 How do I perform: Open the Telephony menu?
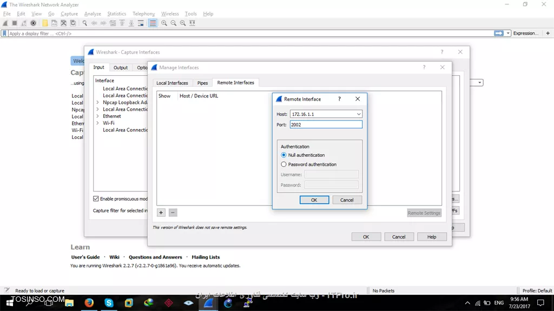coord(143,14)
